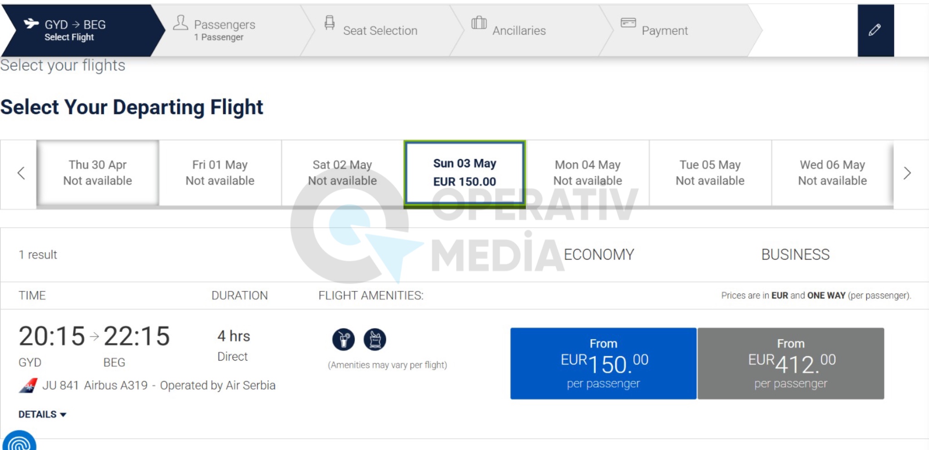Screen dimensions: 929x450
Task: Click the Air Serbia airline logo
Action: [28, 386]
